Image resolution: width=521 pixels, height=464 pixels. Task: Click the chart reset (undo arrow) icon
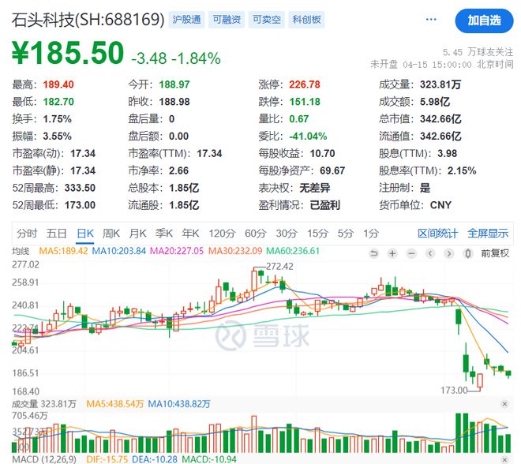click(374, 254)
